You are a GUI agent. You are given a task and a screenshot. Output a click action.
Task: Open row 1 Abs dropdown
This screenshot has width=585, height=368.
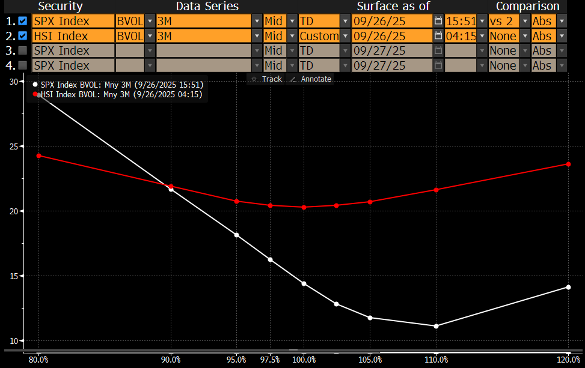[x=562, y=21]
